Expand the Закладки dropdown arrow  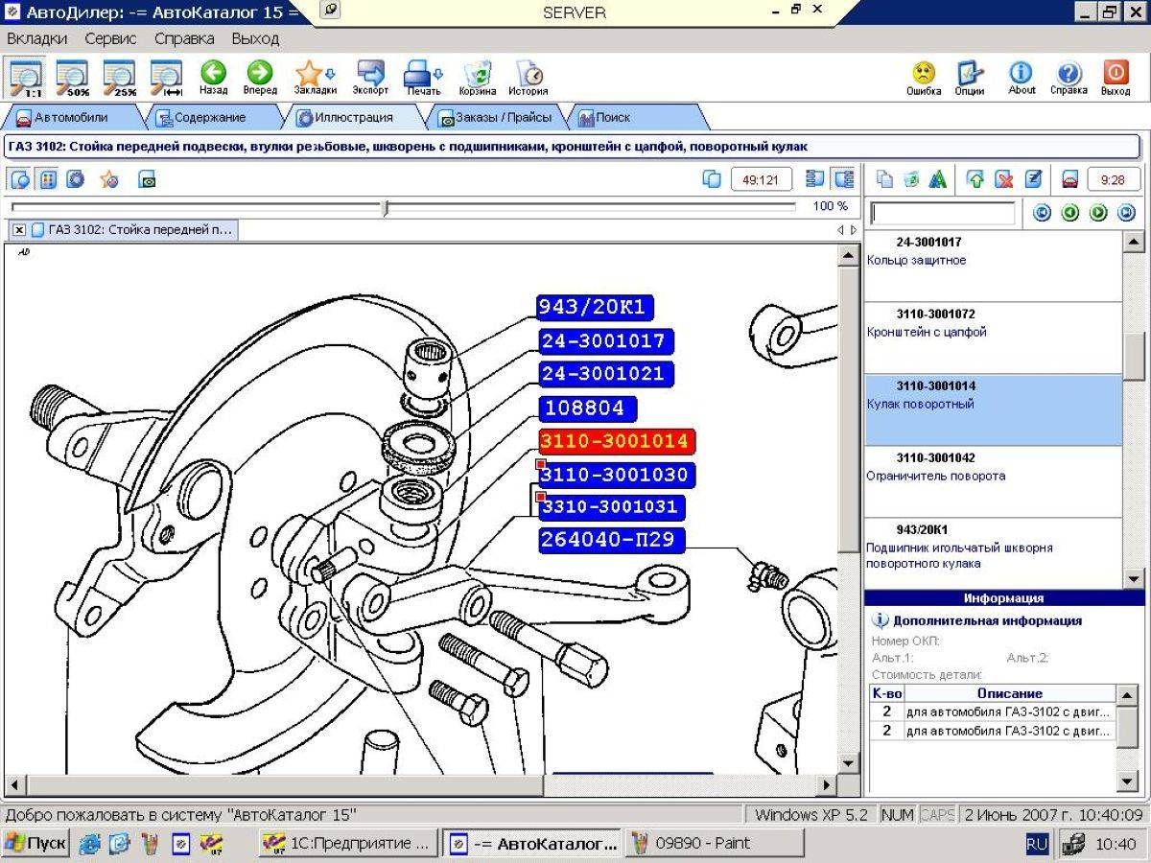(x=330, y=74)
